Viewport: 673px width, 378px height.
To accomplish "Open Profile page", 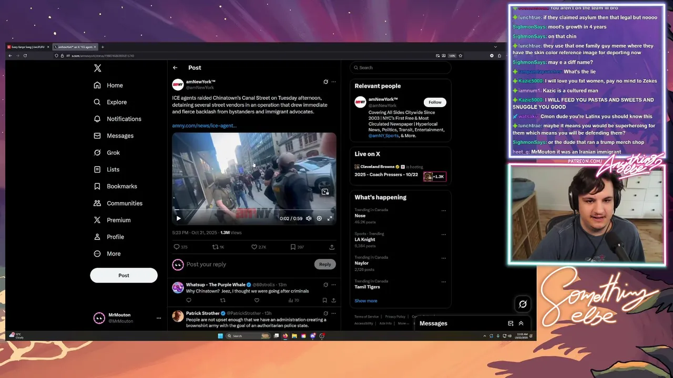I will tap(109, 236).
